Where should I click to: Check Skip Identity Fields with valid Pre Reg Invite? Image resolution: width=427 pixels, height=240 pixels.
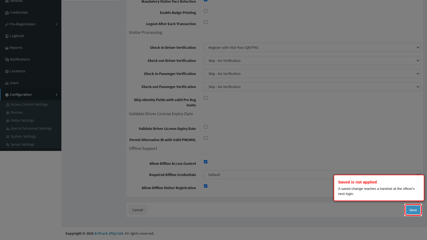[205, 98]
